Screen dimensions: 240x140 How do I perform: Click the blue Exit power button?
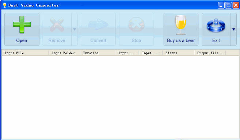click(216, 29)
